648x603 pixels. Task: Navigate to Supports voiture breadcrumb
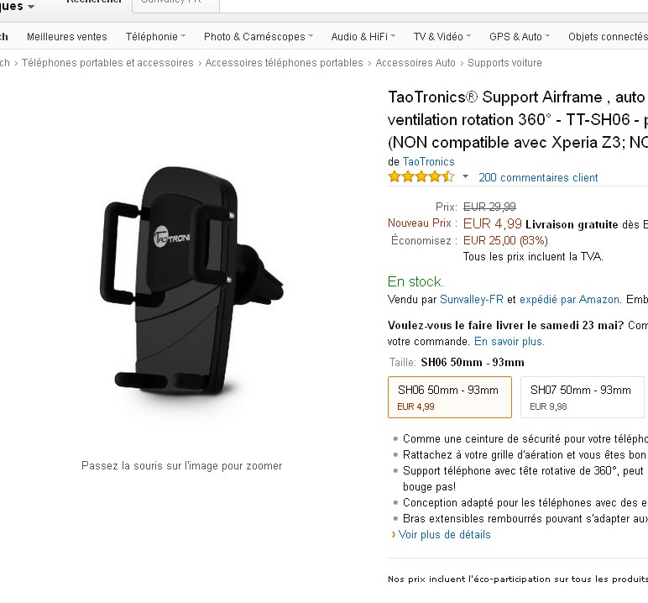(x=504, y=63)
